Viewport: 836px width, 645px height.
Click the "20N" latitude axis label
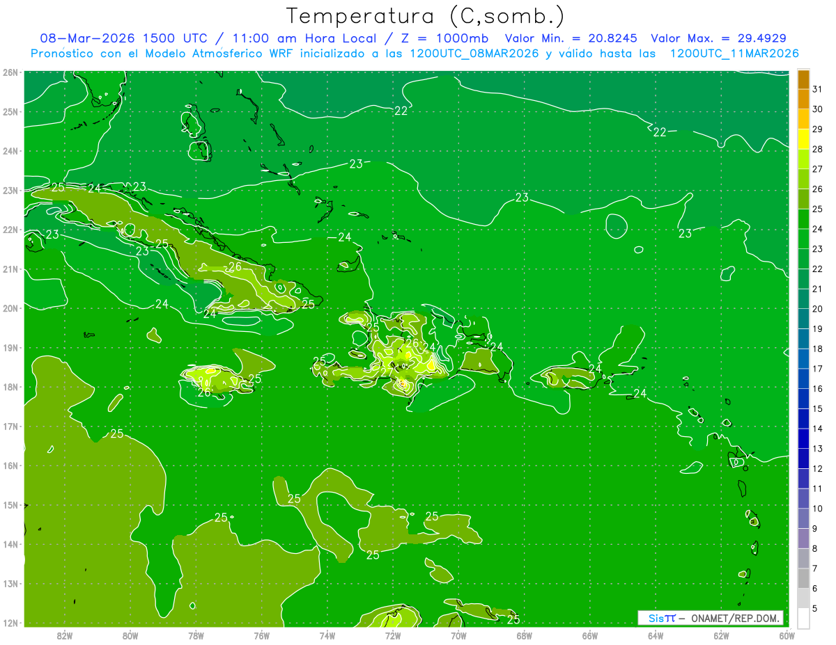tap(10, 308)
